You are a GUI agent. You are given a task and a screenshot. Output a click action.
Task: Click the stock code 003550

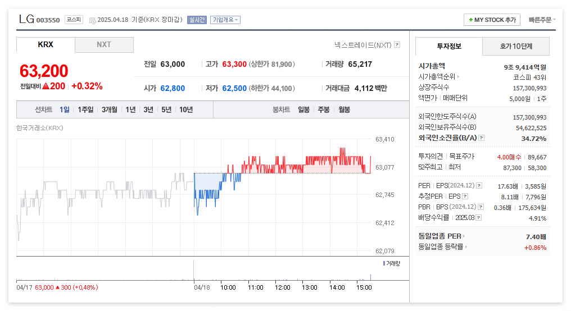pos(48,20)
